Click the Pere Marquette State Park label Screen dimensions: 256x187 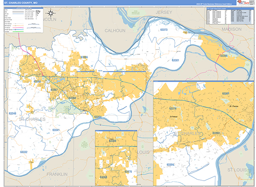coord(136,12)
